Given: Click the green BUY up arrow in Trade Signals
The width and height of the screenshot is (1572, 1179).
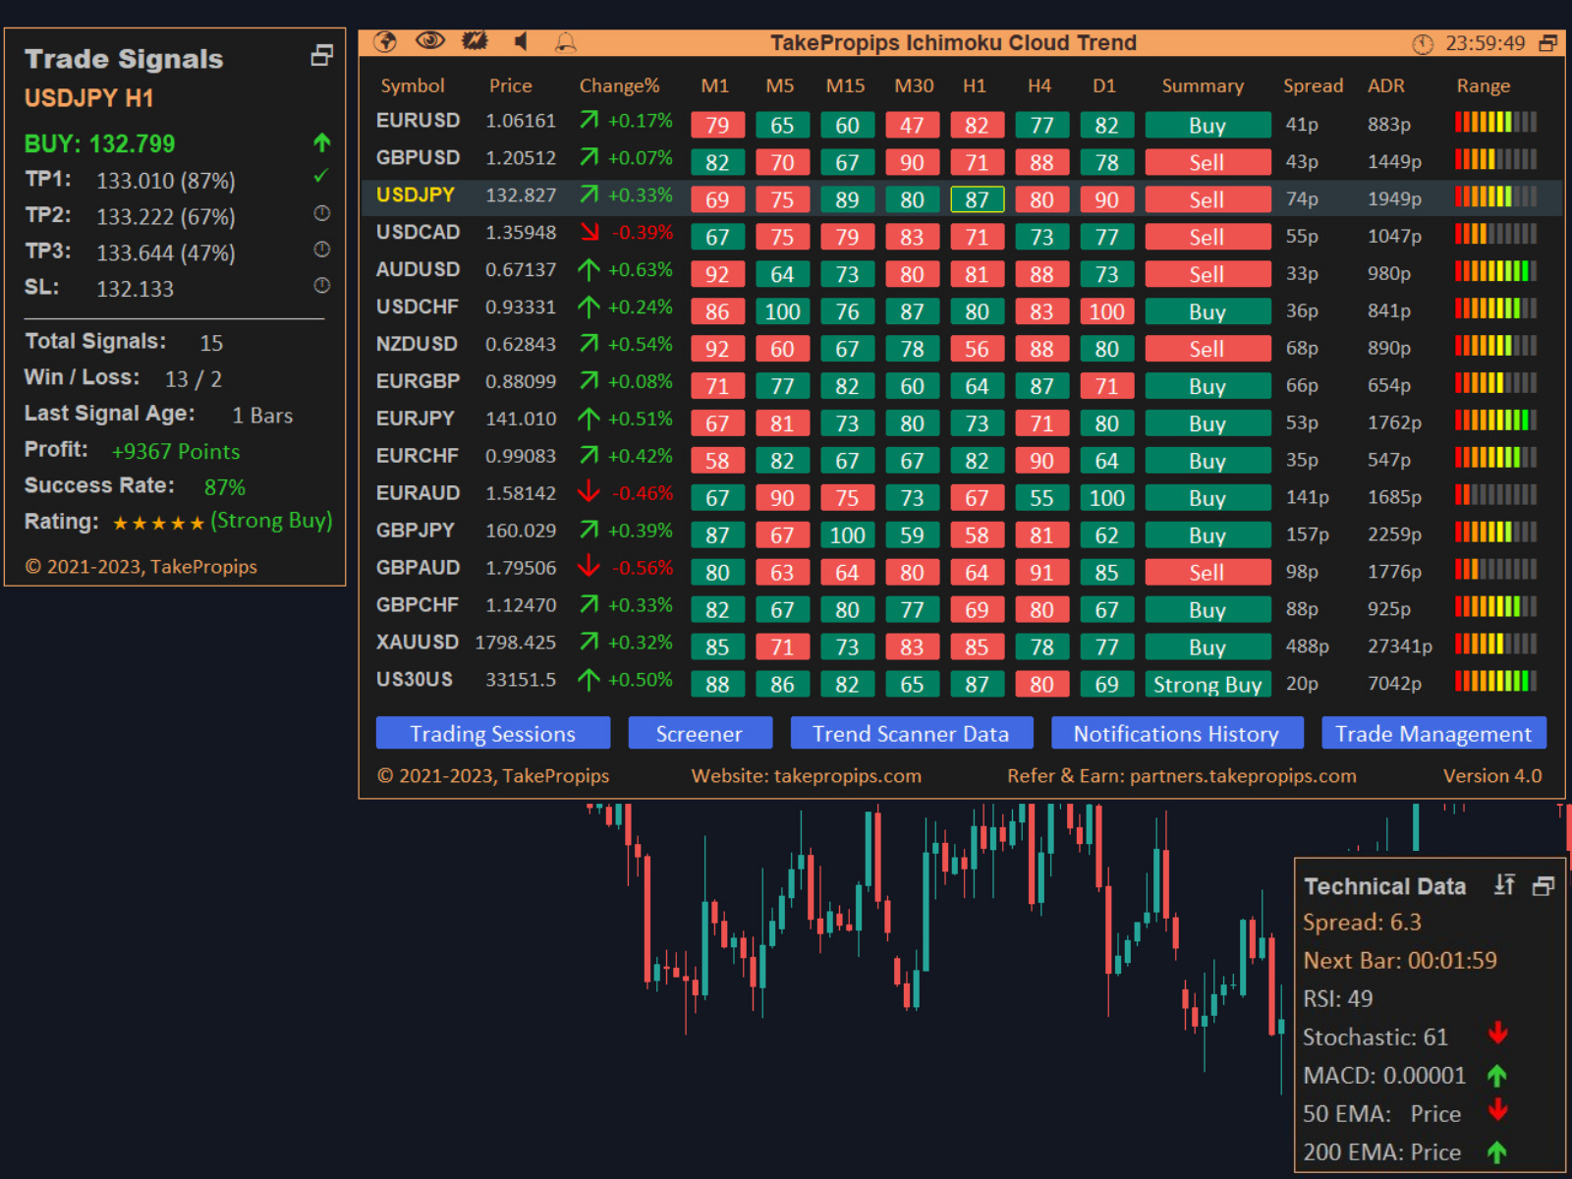Looking at the screenshot, I should [322, 143].
